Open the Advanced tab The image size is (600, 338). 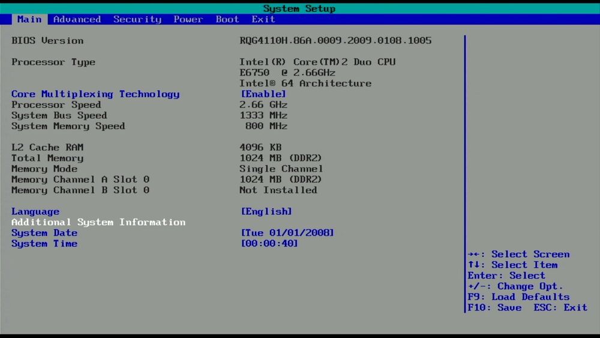point(77,19)
